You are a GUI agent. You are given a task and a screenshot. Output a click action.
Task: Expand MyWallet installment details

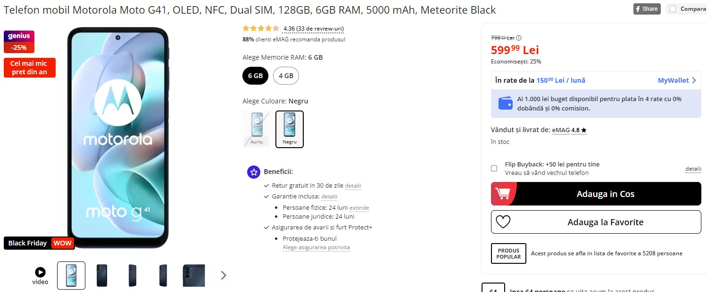[677, 80]
